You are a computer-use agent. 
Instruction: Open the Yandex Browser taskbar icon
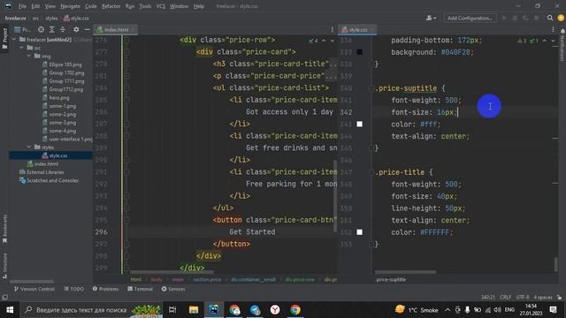[x=275, y=310]
